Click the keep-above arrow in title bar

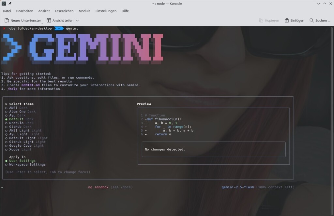click(x=325, y=4)
